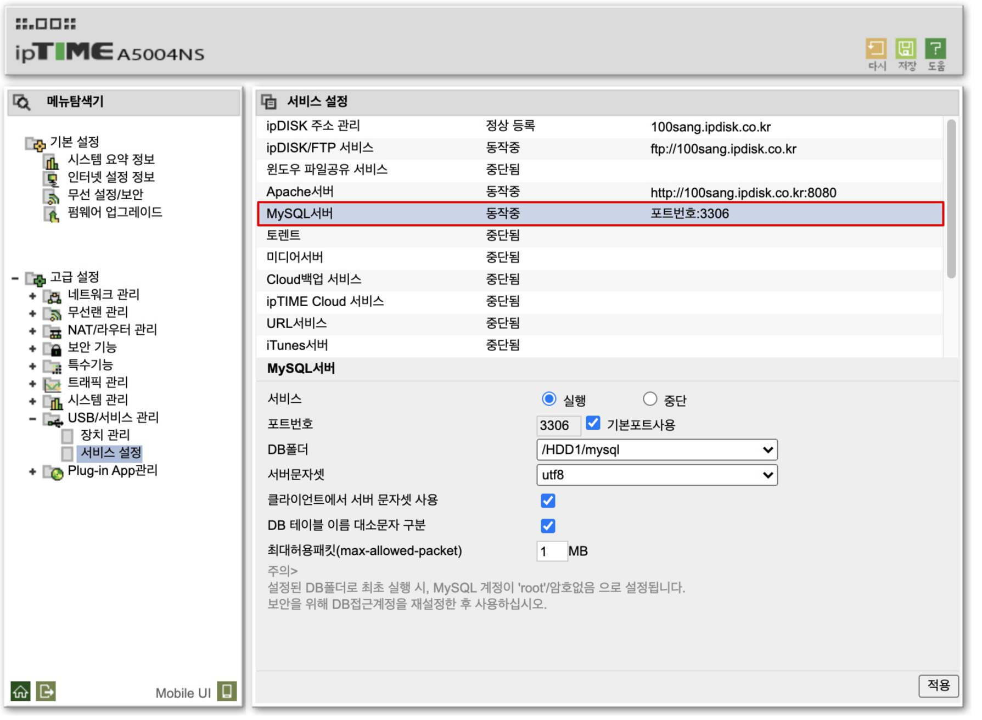
Task: Click the 기본 설정 folder icon
Action: pos(36,144)
